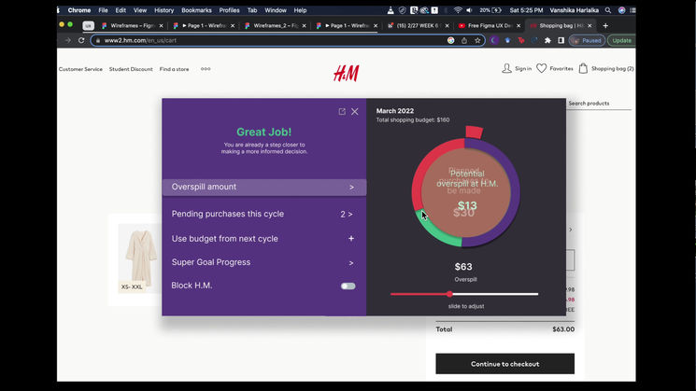
Task: Expand the Overspill amount row
Action: pyautogui.click(x=264, y=187)
